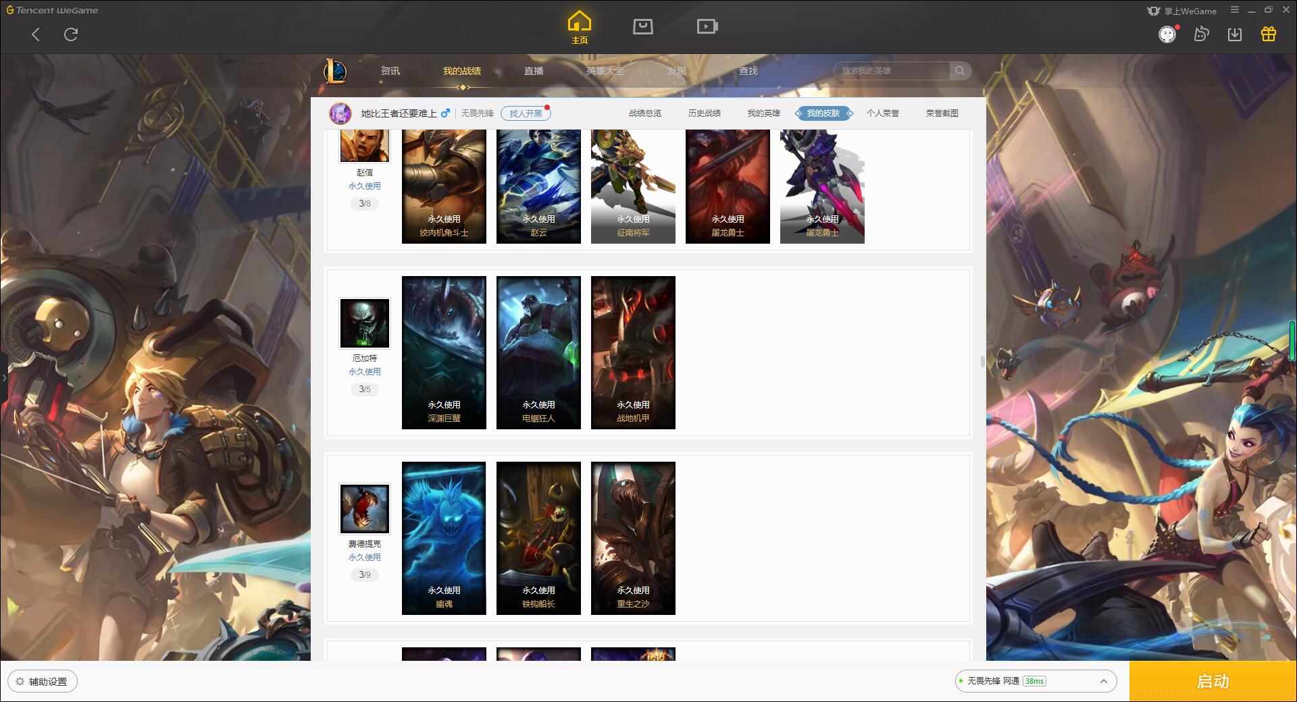Open the 战地机甲 skin card
This screenshot has width=1297, height=702.
(x=633, y=352)
